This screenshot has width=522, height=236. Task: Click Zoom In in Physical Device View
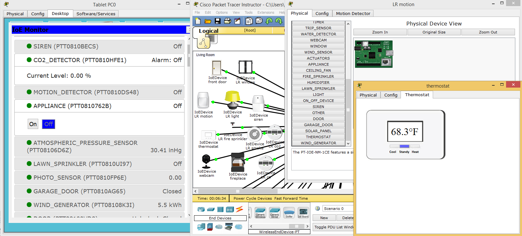pyautogui.click(x=380, y=32)
